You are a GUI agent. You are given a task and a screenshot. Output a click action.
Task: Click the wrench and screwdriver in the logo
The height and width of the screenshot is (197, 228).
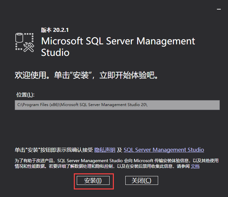pyautogui.click(x=30, y=48)
